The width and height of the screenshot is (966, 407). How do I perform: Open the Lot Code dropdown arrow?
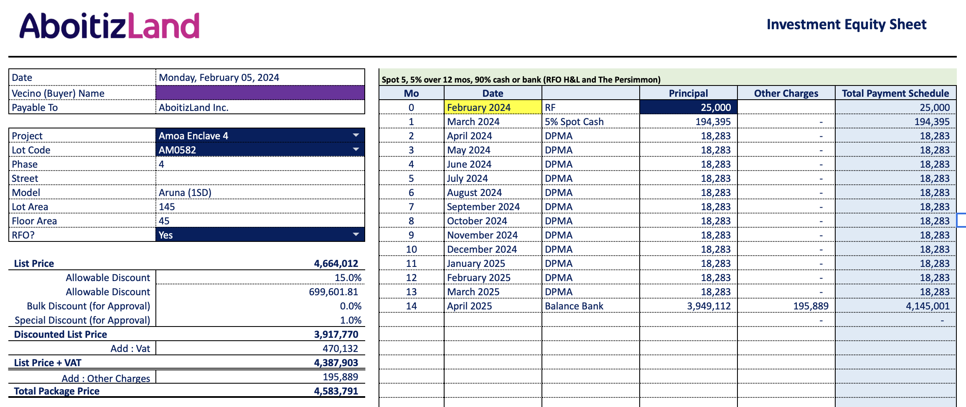click(356, 150)
